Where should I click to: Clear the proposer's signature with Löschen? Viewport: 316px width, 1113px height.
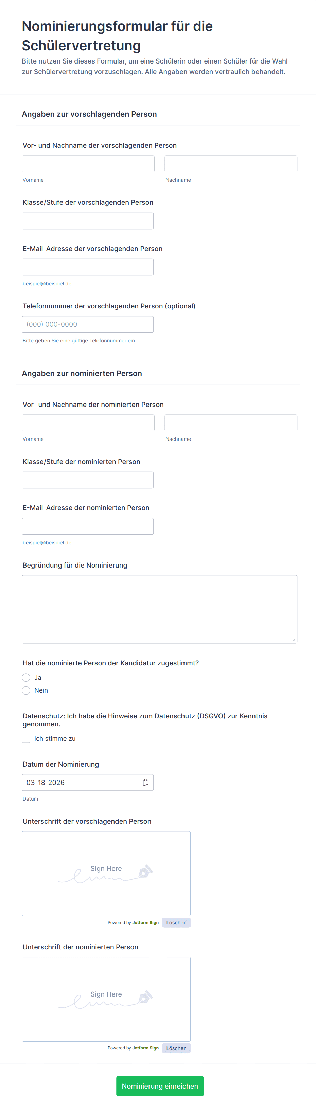[x=176, y=922]
